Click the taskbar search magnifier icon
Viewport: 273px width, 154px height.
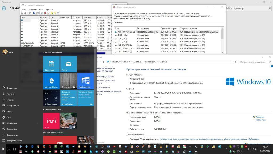tap(9, 149)
